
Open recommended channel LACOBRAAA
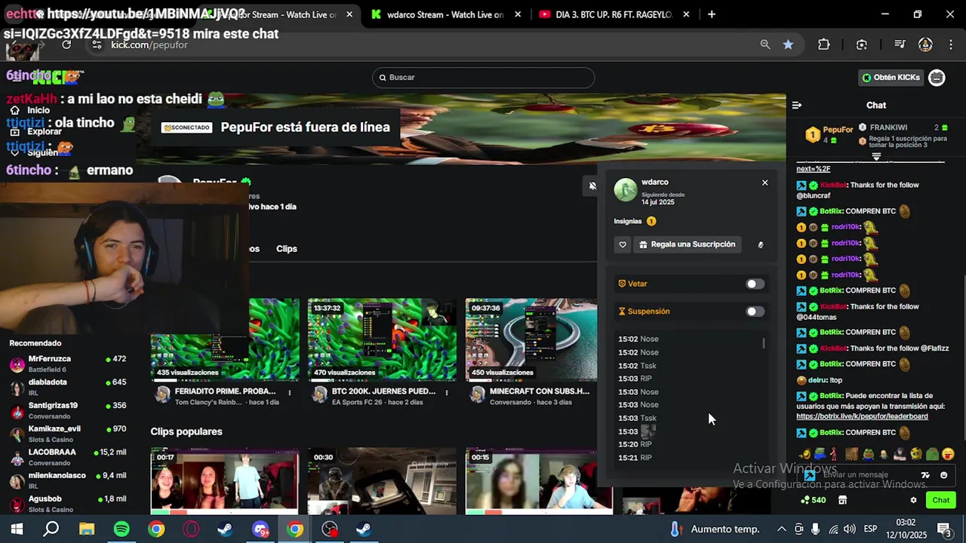point(66,457)
